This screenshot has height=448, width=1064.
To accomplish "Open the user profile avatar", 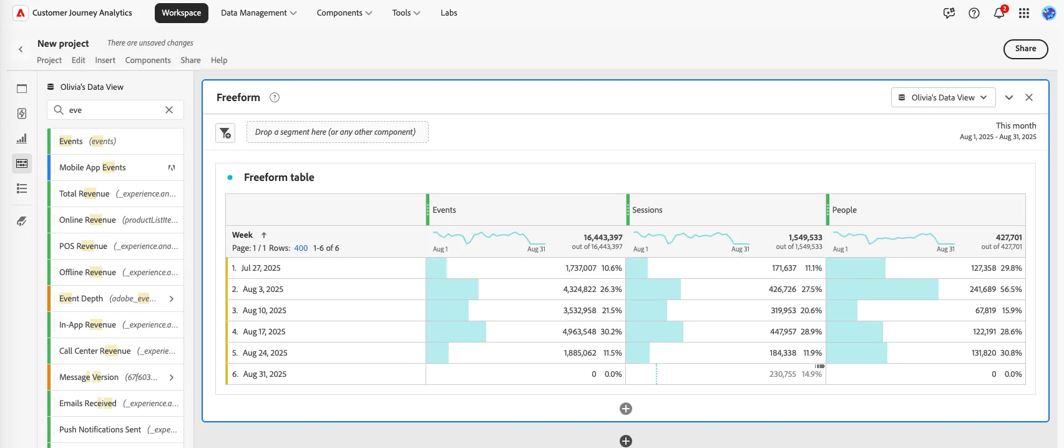I will tap(1049, 13).
